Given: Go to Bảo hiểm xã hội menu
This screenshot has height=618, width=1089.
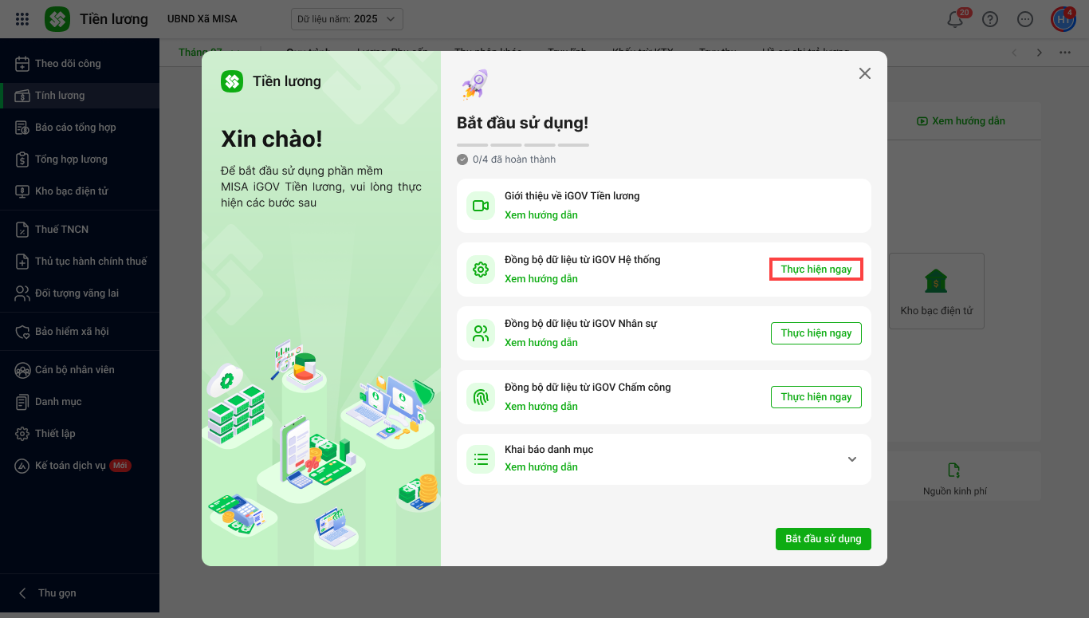Looking at the screenshot, I should [x=72, y=332].
